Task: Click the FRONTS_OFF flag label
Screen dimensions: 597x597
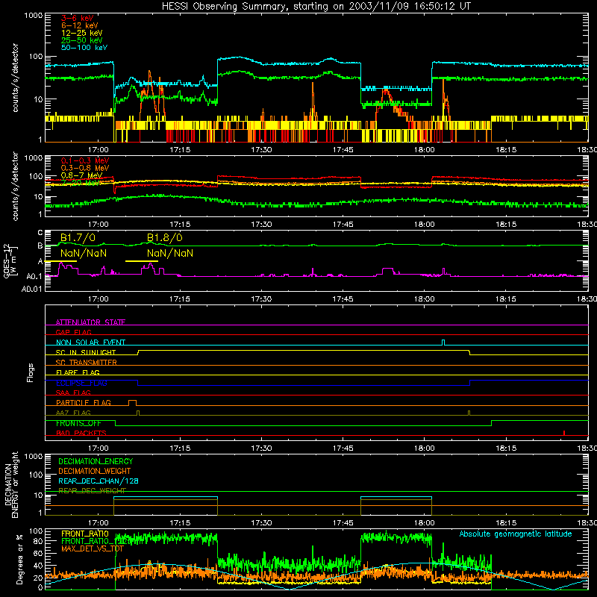Action: point(78,423)
